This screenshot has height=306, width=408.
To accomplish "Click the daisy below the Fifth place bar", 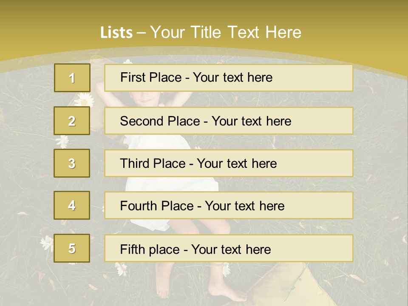I will 121,268.
